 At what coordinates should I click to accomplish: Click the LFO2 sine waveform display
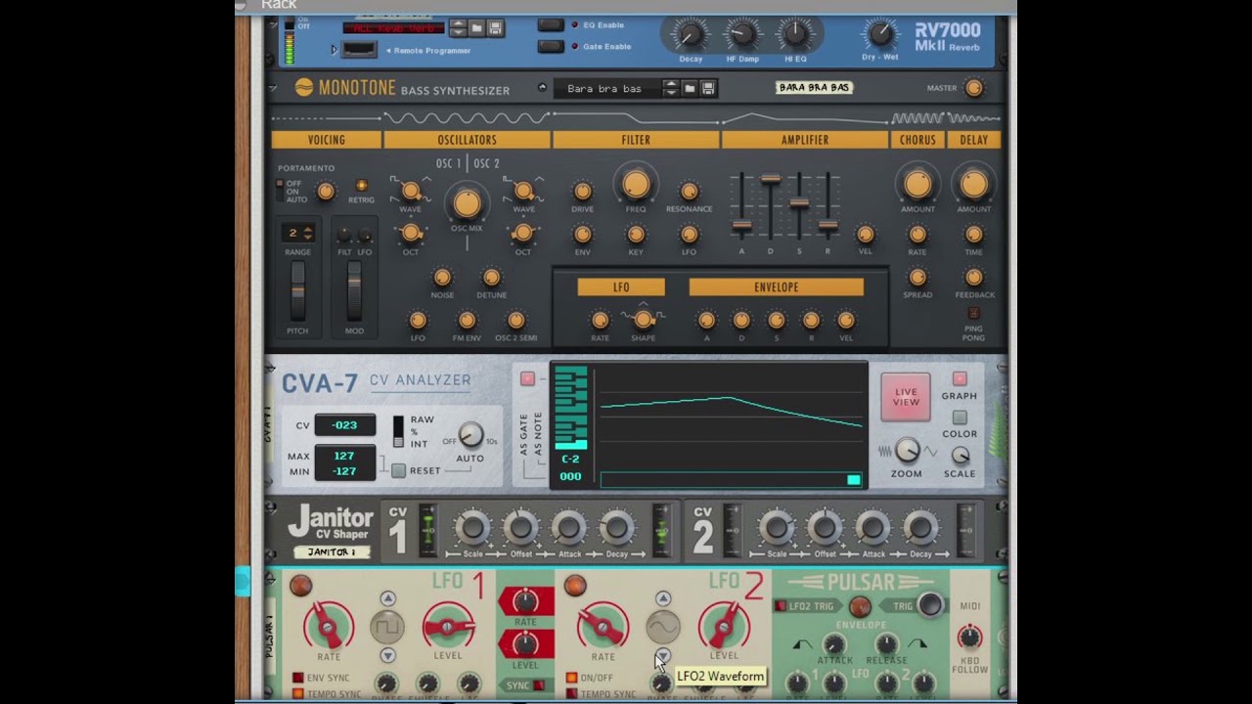pyautogui.click(x=663, y=627)
